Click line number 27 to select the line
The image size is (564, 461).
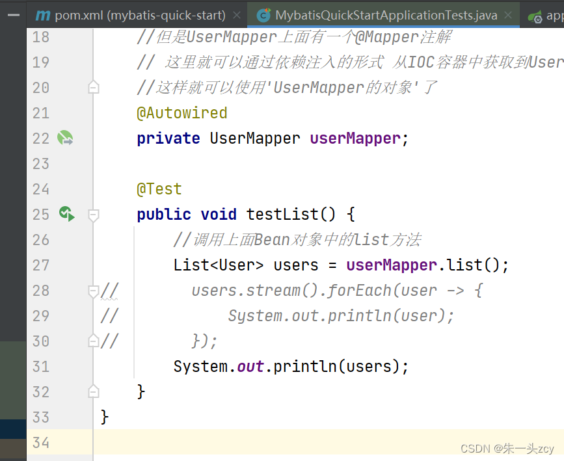[x=40, y=265]
